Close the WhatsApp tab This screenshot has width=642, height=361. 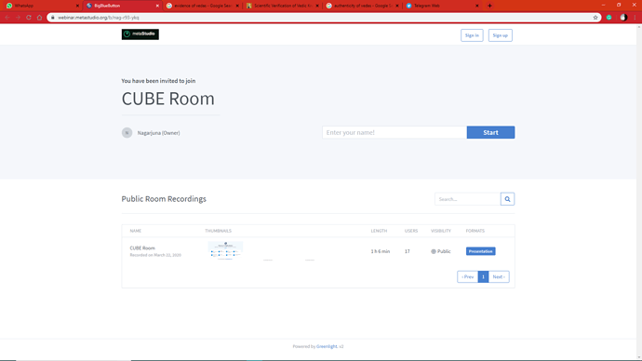(77, 6)
